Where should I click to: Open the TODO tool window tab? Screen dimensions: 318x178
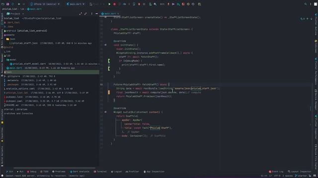(44, 172)
